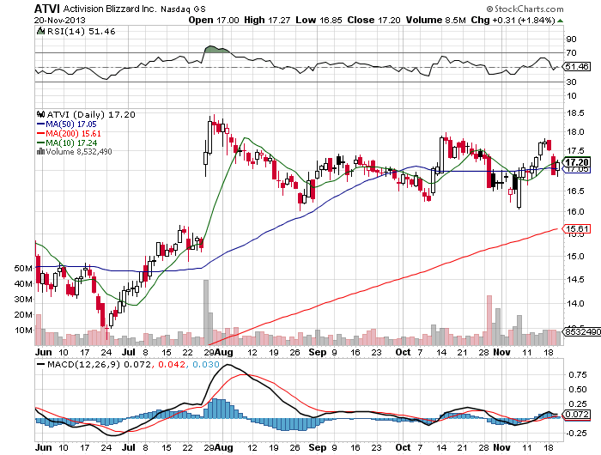Image resolution: width=601 pixels, height=455 pixels.
Task: Click the ATVI ticker symbol title
Action: pyautogui.click(x=47, y=9)
